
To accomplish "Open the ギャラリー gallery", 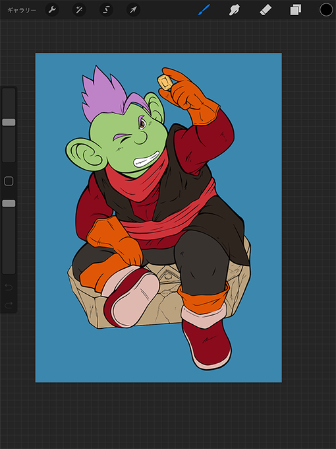I will click(x=22, y=11).
